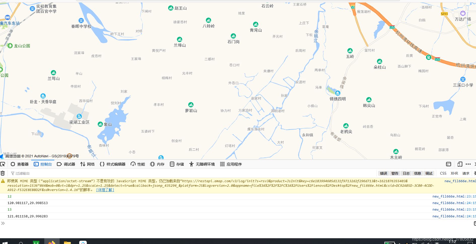This screenshot has width=476, height=244.
Task: Click the 兰芎山 mountain marker
Action: click(x=54, y=73)
